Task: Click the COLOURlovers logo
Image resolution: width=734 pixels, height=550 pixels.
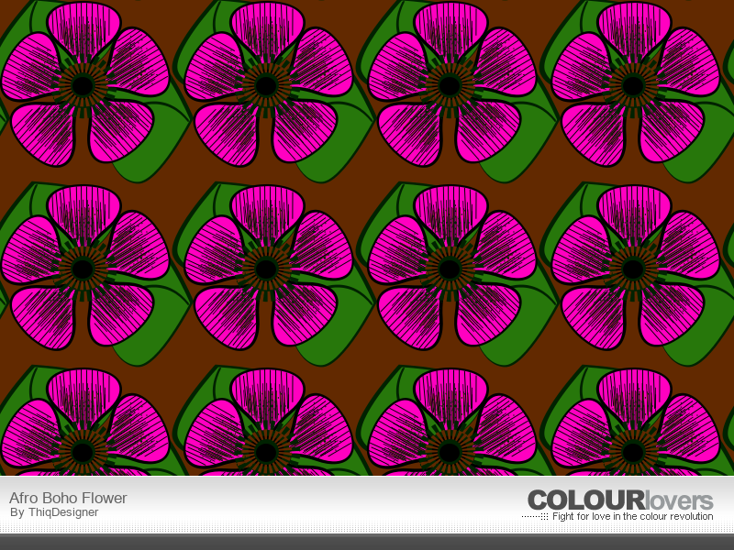Action: tap(620, 500)
